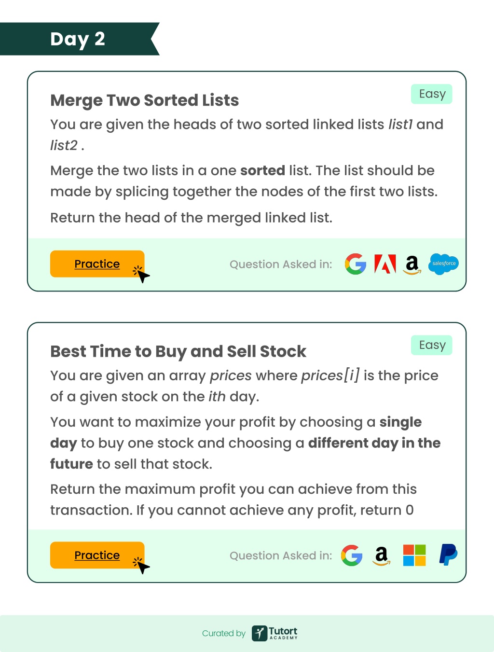
Task: Click Easy badge on Buy and Sell Stock card
Action: pos(432,345)
